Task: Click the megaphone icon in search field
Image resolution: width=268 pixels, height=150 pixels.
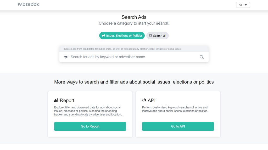Action: [x=66, y=57]
